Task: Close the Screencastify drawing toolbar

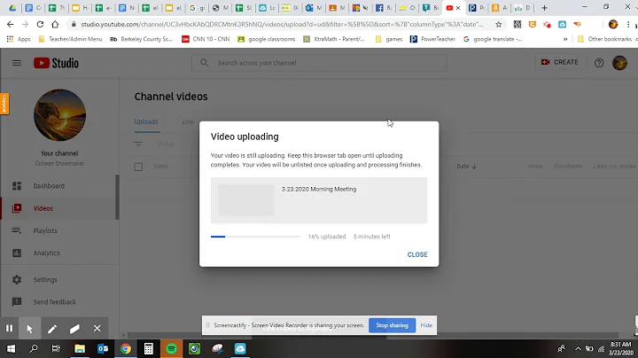Action: coord(97,328)
